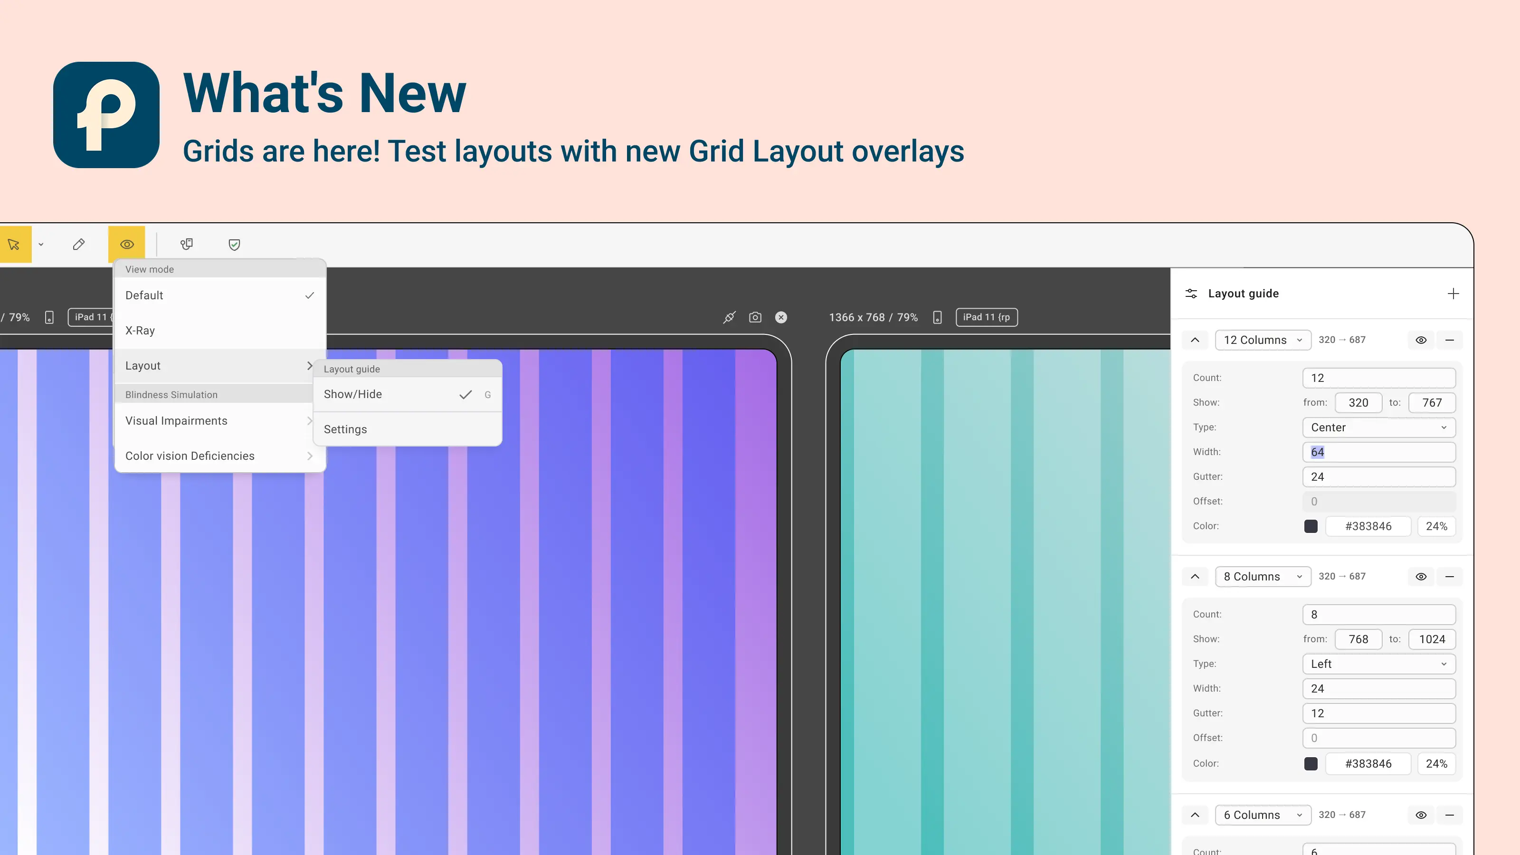This screenshot has height=855, width=1520.
Task: Select the left pane iPad 11 label
Action: click(90, 317)
